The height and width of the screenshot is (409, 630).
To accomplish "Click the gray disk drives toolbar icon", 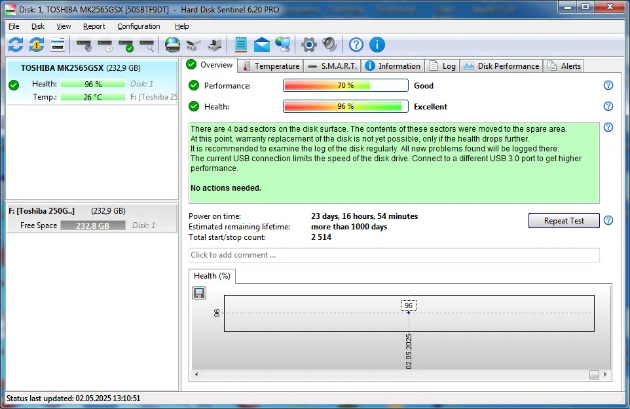I will (x=193, y=45).
